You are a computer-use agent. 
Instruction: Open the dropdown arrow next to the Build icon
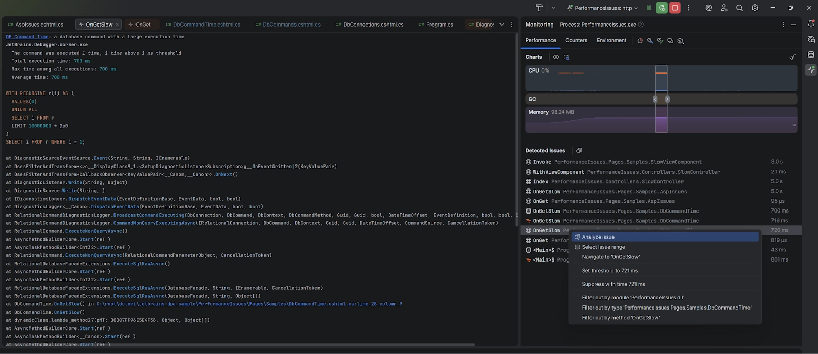[x=553, y=8]
